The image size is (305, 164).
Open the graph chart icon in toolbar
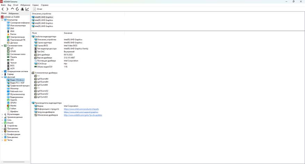coord(27,9)
